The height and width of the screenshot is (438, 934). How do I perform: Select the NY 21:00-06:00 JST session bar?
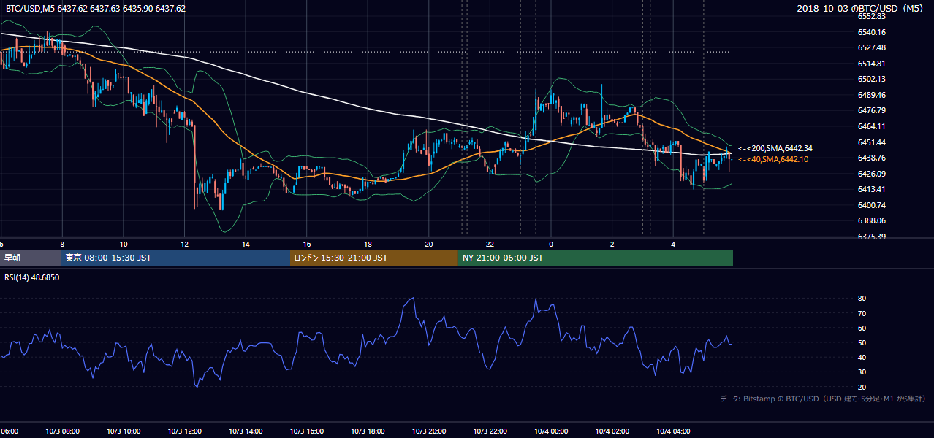pyautogui.click(x=596, y=258)
